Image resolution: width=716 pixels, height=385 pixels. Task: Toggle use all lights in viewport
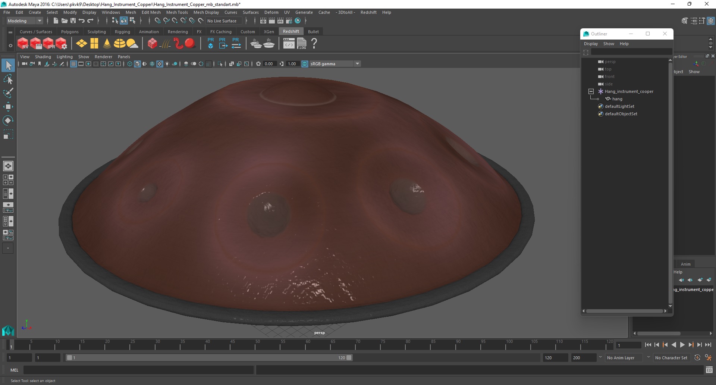[x=167, y=64]
